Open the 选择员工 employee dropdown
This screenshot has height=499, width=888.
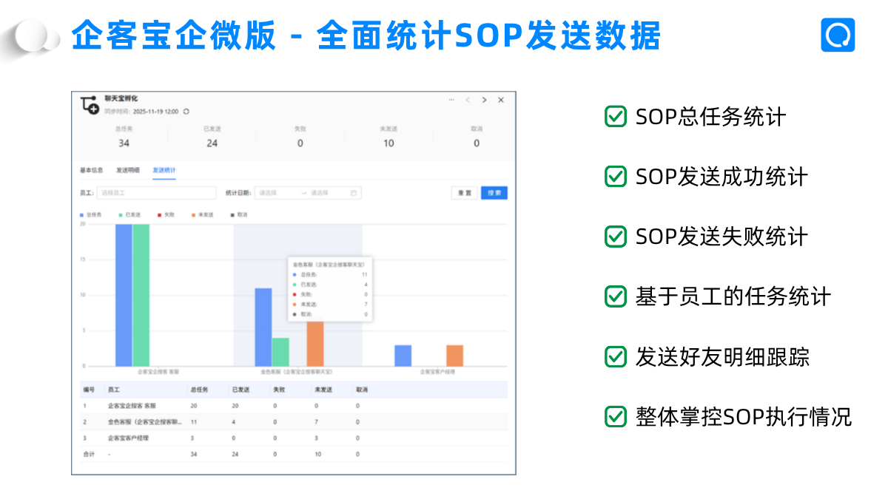click(156, 193)
